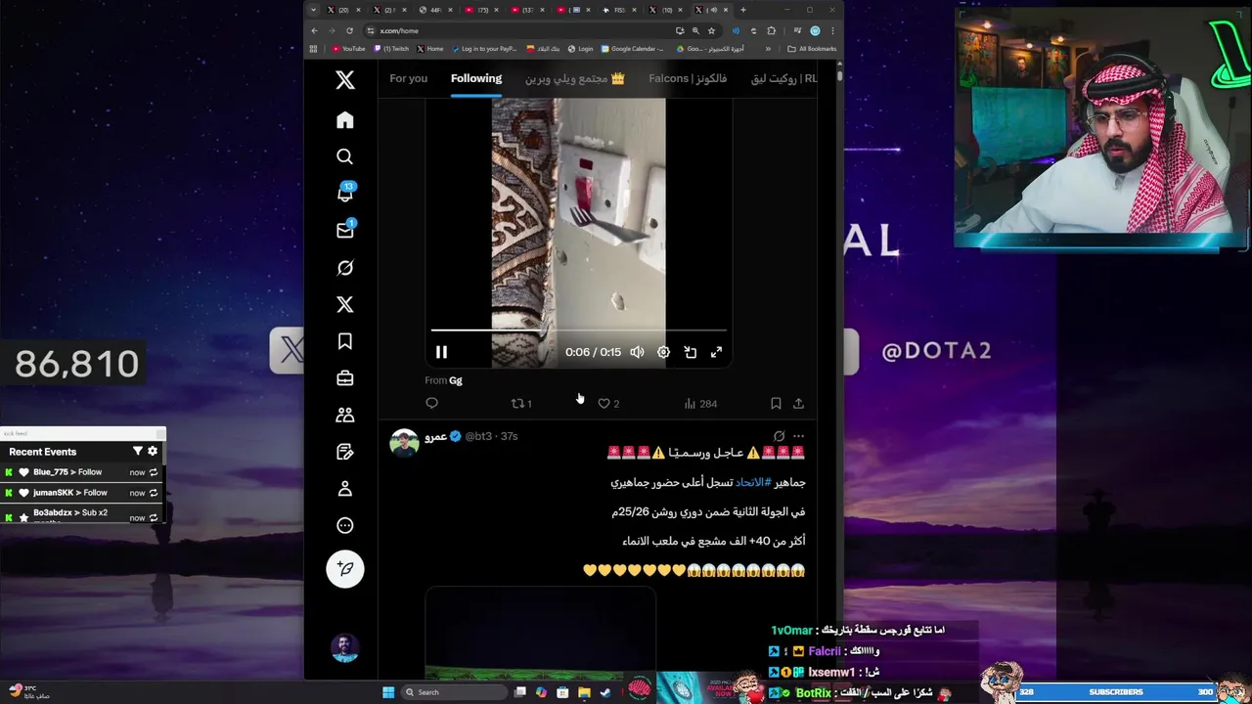Open the Jobs briefcase icon

coord(345,378)
